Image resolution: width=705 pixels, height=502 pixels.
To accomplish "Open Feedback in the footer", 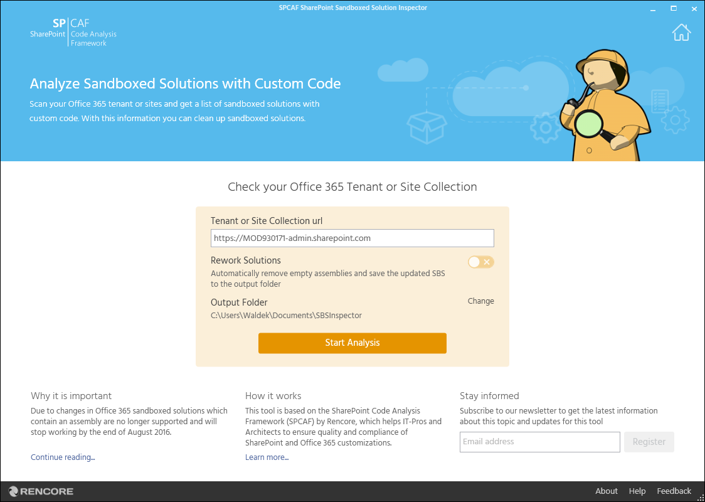I will click(674, 491).
